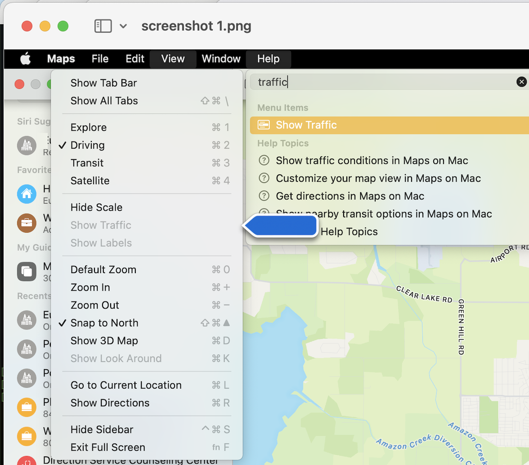Select the highlighted Show Traffic help result
529x465 pixels.
(x=390, y=125)
